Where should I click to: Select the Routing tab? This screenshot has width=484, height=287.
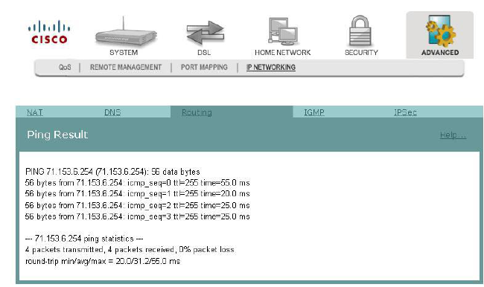tap(197, 112)
